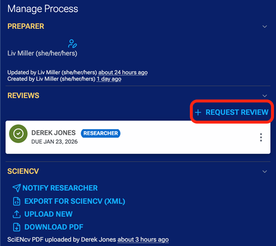
Task: Click the edit preparer person icon
Action: click(x=72, y=44)
